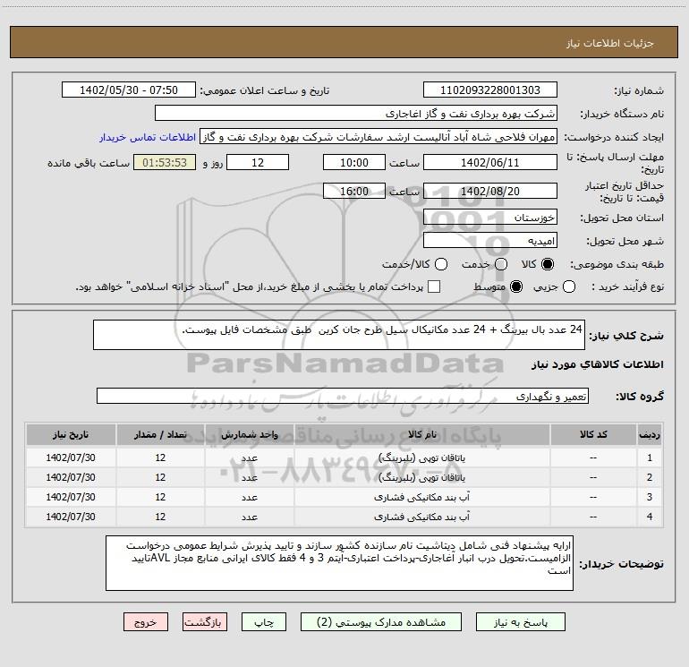The width and height of the screenshot is (689, 667).
Task: Click row number 3 cell
Action: tap(649, 497)
